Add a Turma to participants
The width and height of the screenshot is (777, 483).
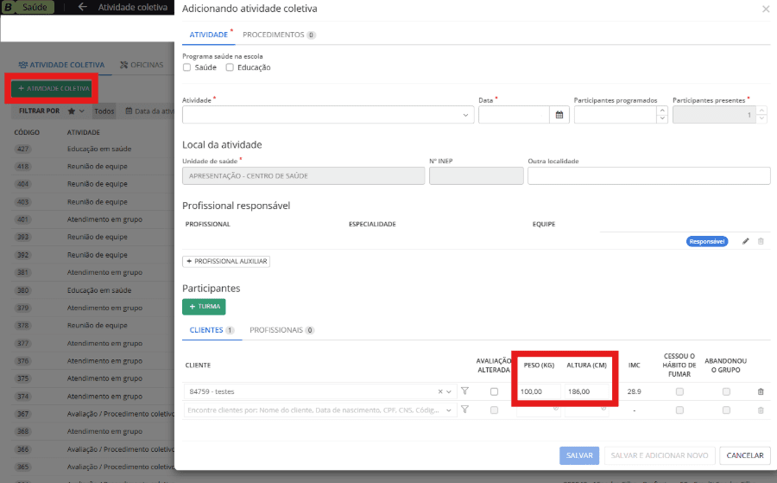(204, 307)
